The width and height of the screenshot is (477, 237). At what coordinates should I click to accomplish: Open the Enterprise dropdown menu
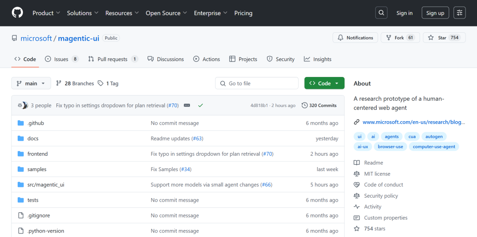coord(211,13)
